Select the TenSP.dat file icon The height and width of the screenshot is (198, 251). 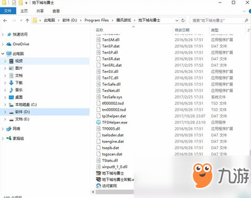click(x=99, y=46)
